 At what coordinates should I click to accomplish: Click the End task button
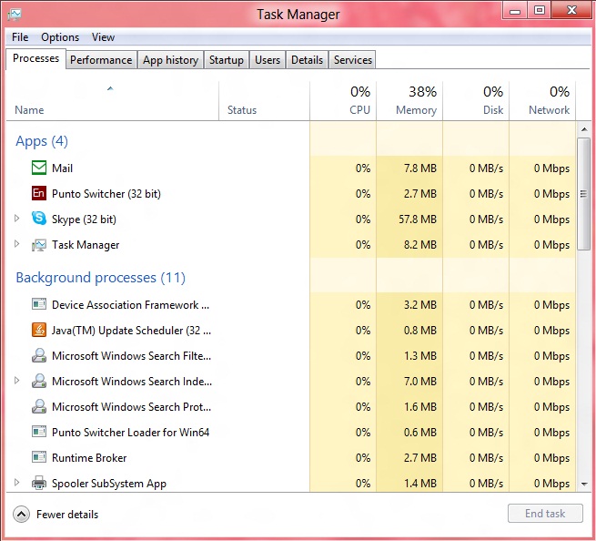click(x=545, y=514)
